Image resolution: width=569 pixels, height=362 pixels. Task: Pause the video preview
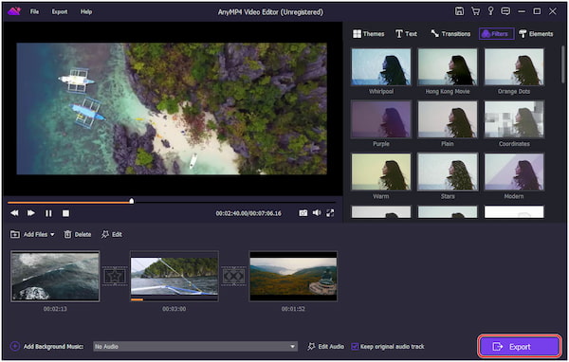coord(48,213)
